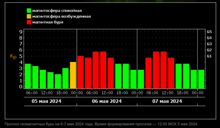Click the forecast caption text below the chart
220x128 pixels.
tap(101, 124)
